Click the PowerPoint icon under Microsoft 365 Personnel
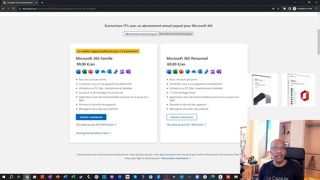The height and width of the screenshot is (180, 320). click(181, 71)
